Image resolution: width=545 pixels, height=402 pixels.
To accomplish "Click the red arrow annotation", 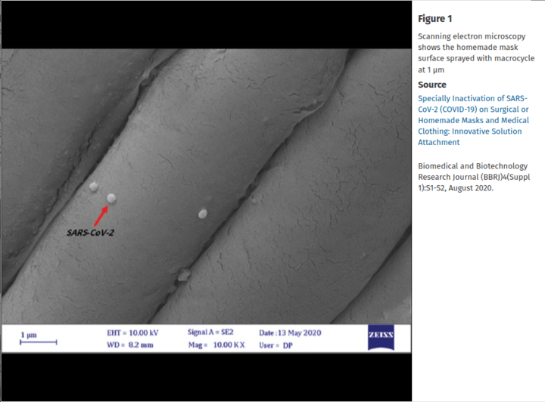I will [100, 211].
